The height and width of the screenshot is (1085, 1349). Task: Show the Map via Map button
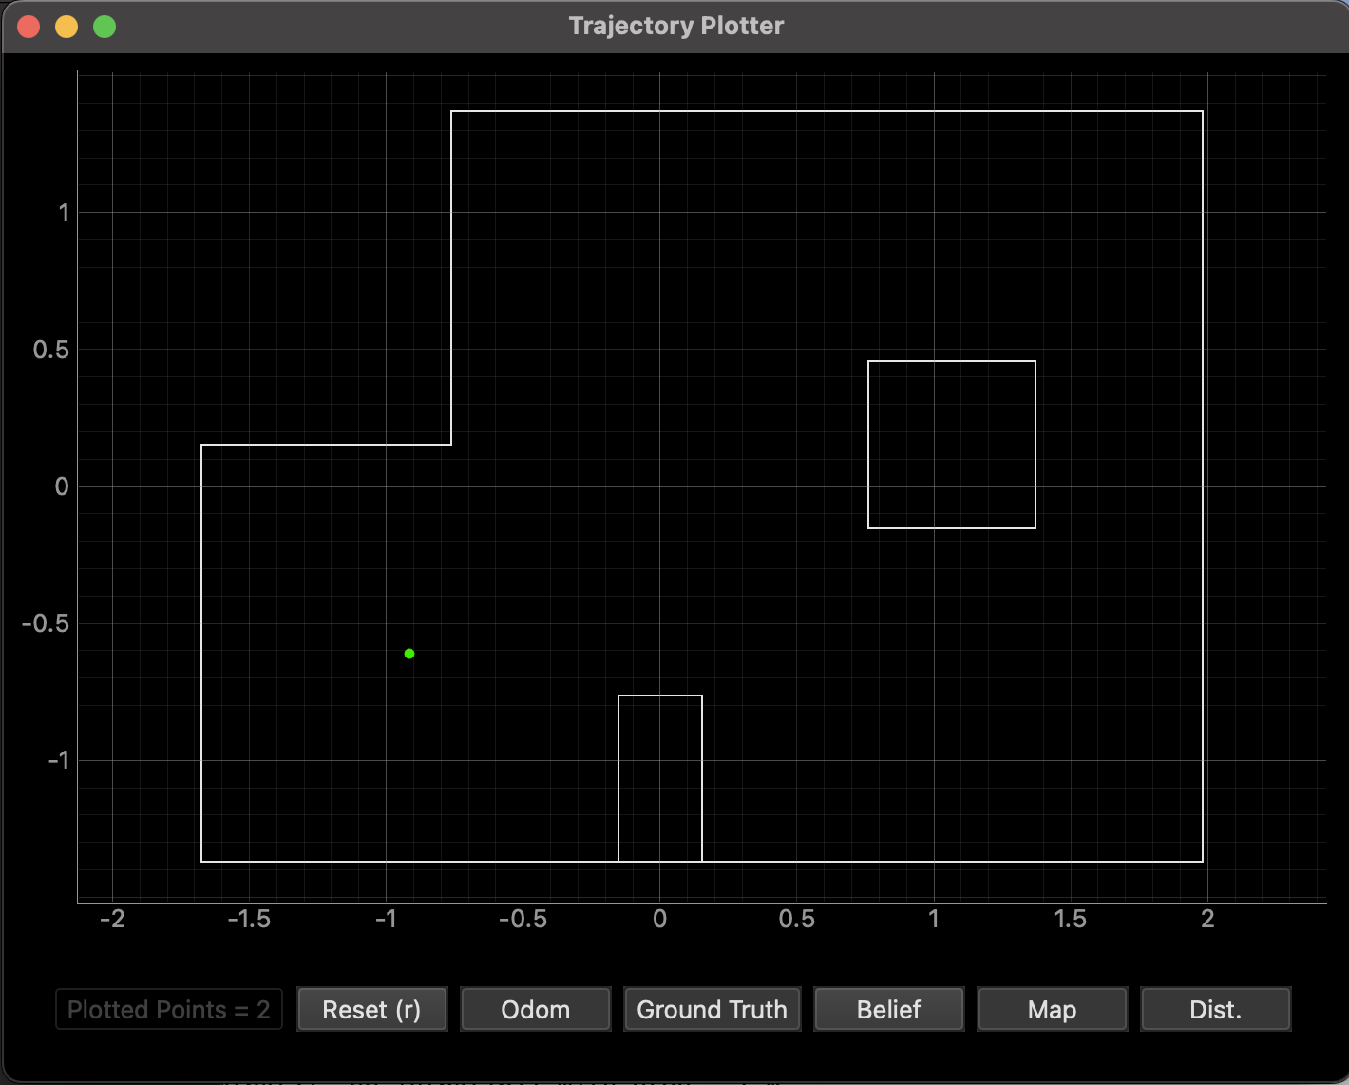coord(1053,1009)
